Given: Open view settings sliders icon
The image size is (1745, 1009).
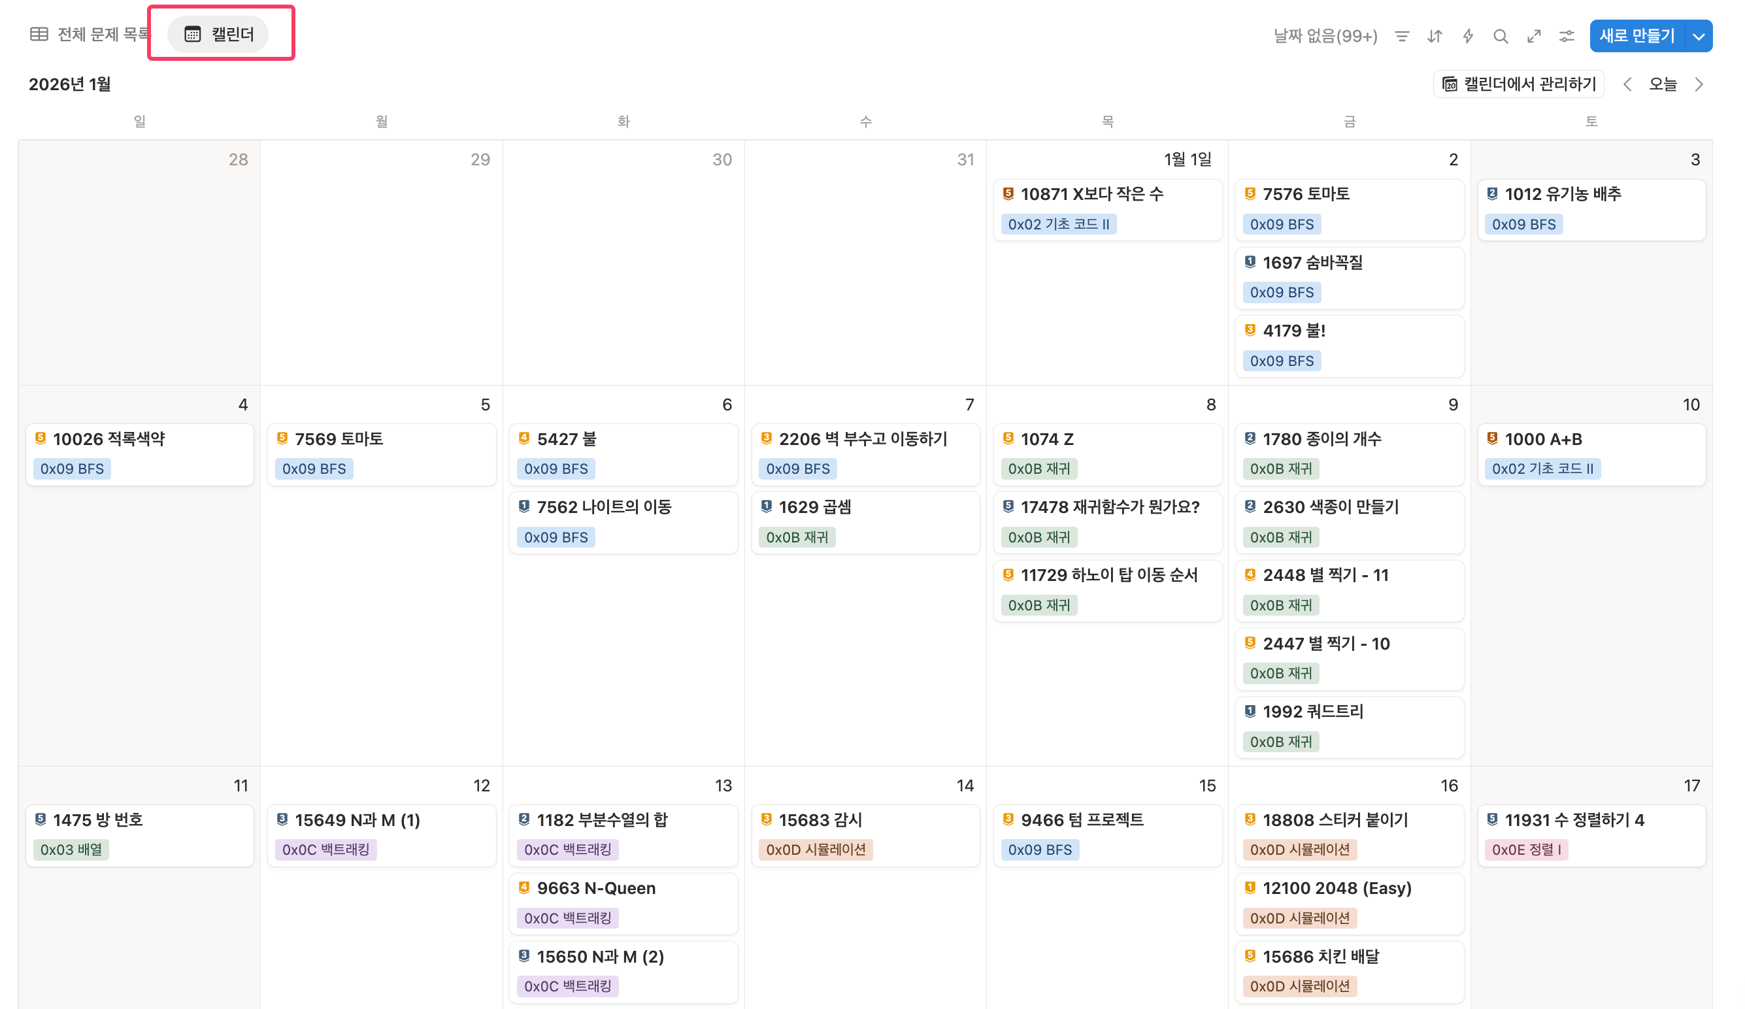Looking at the screenshot, I should [1567, 36].
